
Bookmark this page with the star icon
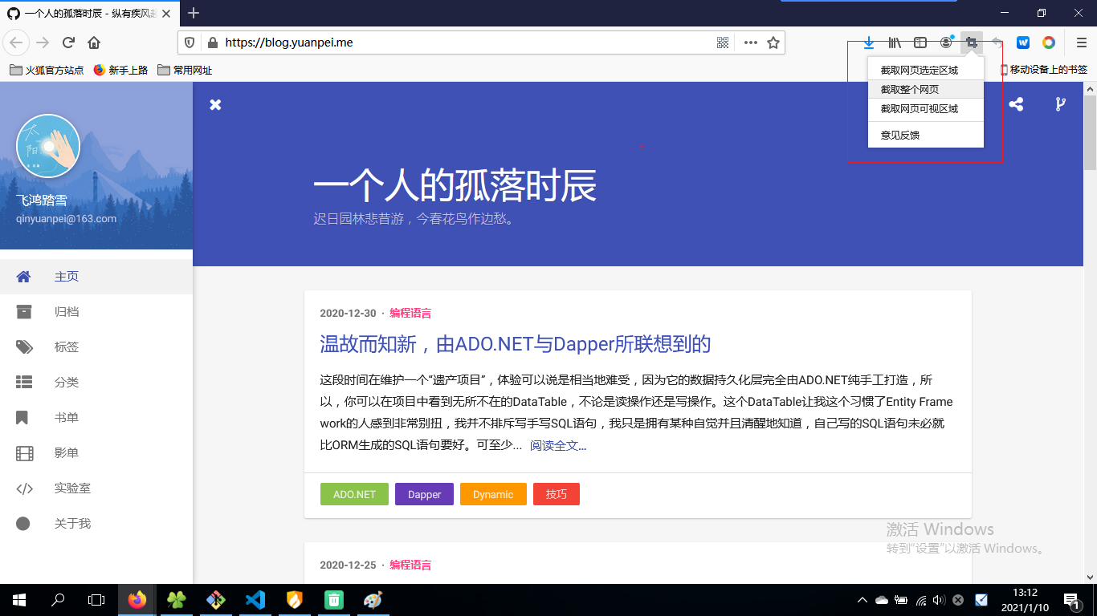773,43
